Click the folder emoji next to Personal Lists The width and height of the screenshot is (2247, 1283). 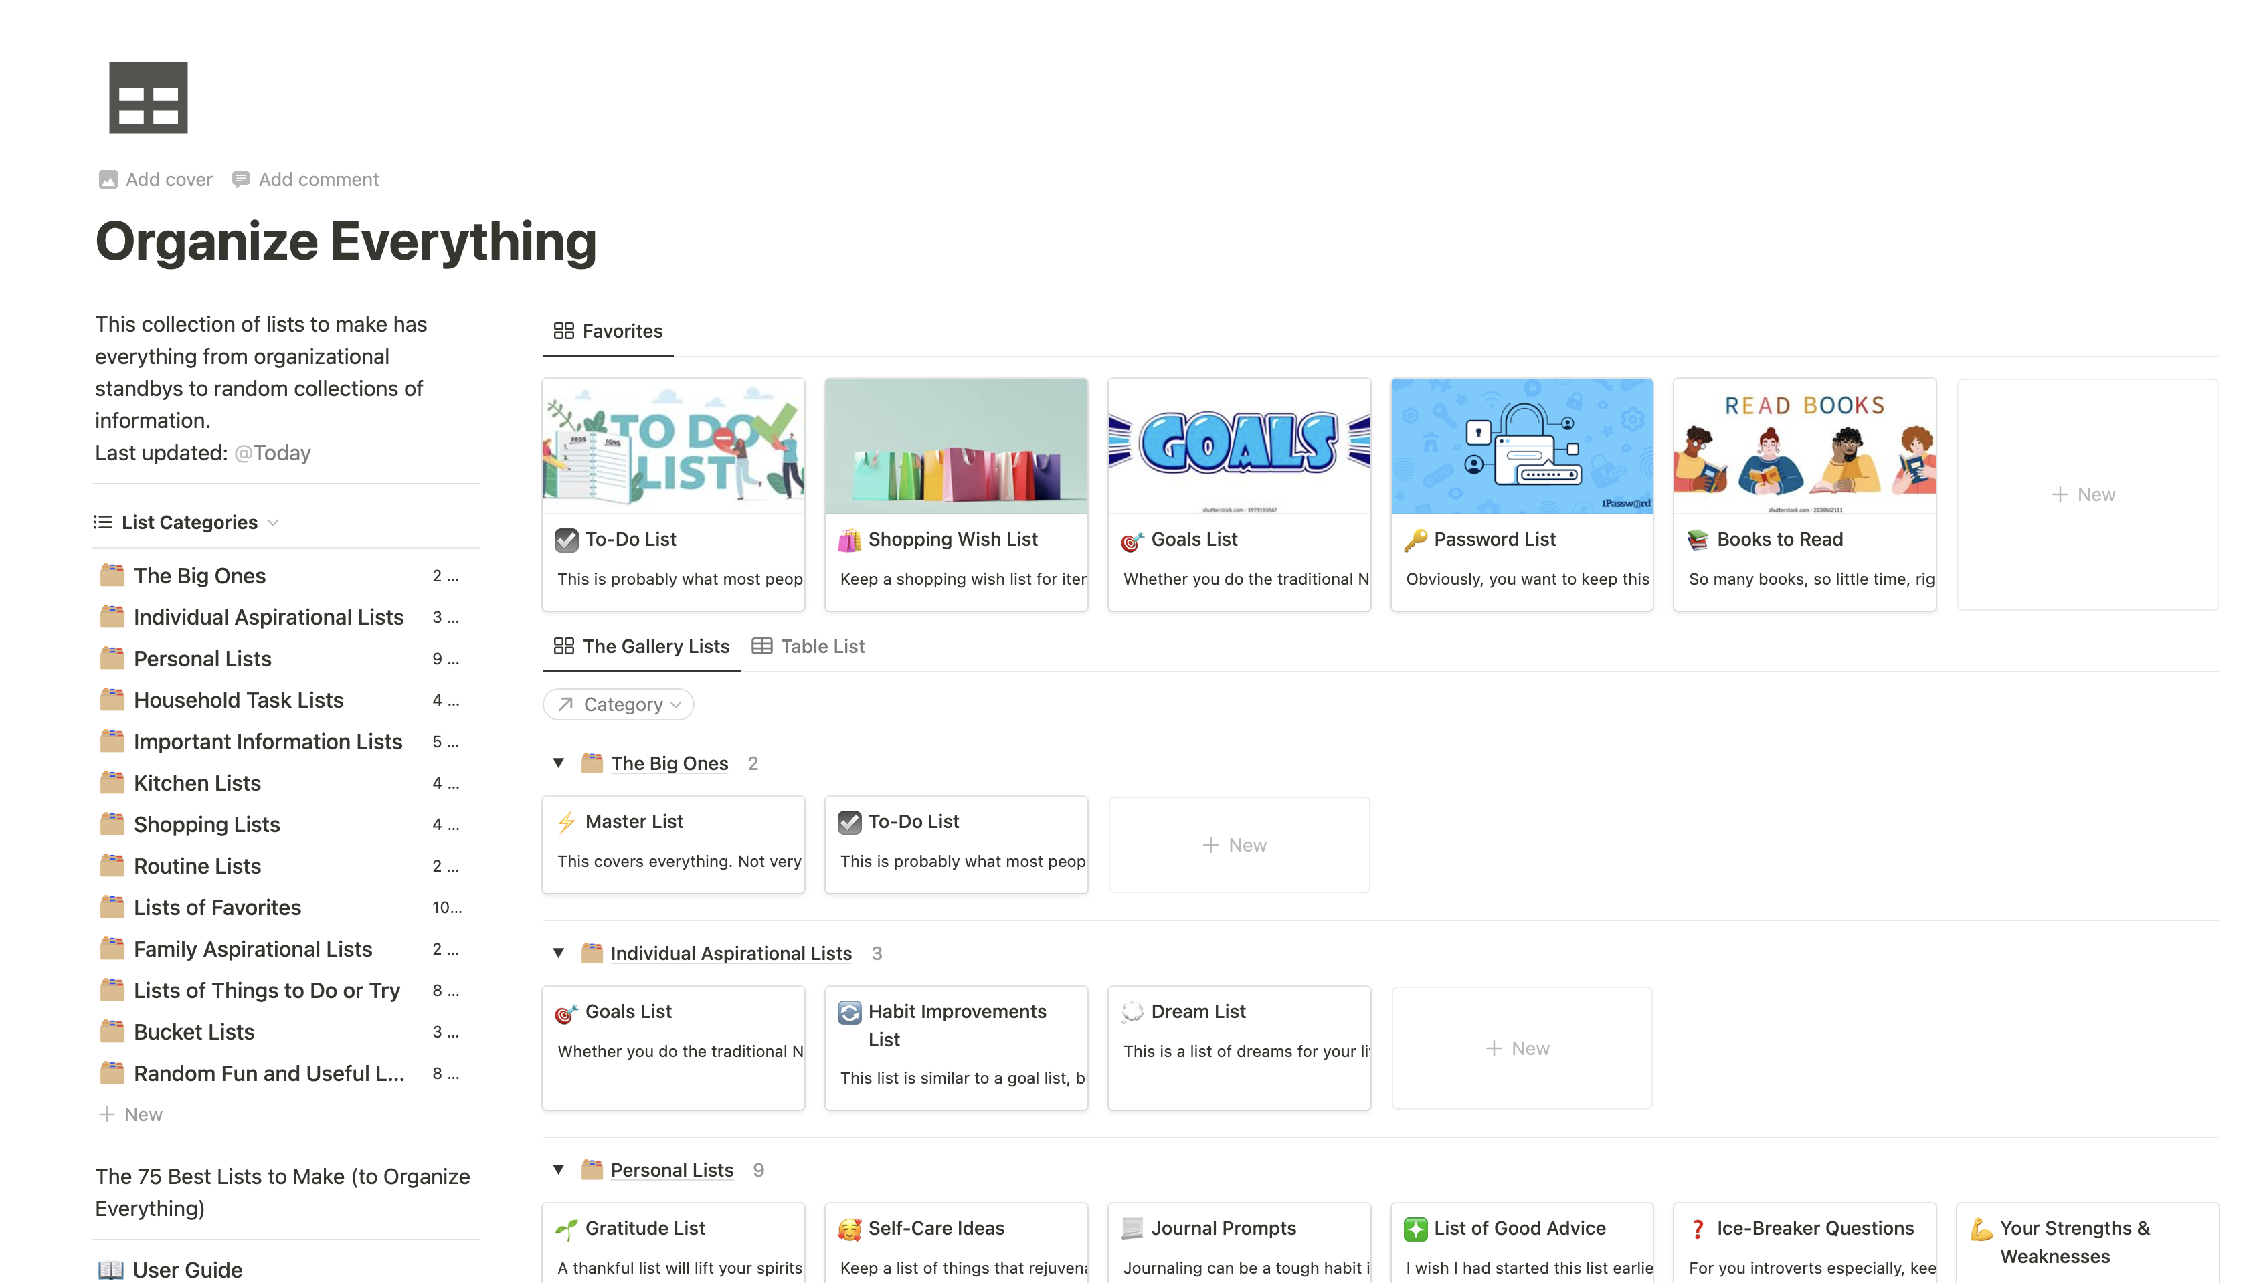pyautogui.click(x=112, y=658)
